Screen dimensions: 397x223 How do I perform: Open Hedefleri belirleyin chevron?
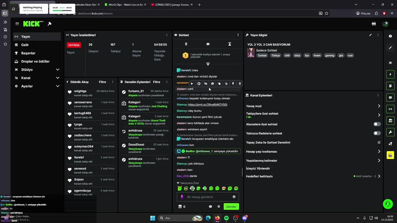point(379,176)
